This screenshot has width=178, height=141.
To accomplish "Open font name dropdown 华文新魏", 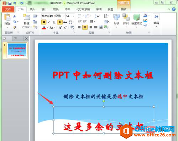I will (x=64, y=16).
